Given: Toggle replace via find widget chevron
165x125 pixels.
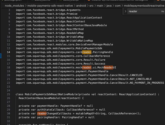Looking at the screenshot, I should click(125, 11).
